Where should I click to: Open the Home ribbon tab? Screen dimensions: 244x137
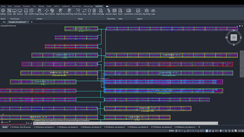pyautogui.click(x=3, y=6)
